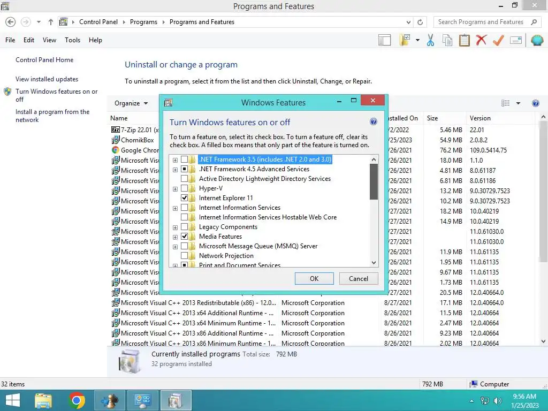
Task: Enable Internet Information Services Hostable Web Core
Action: point(184,217)
